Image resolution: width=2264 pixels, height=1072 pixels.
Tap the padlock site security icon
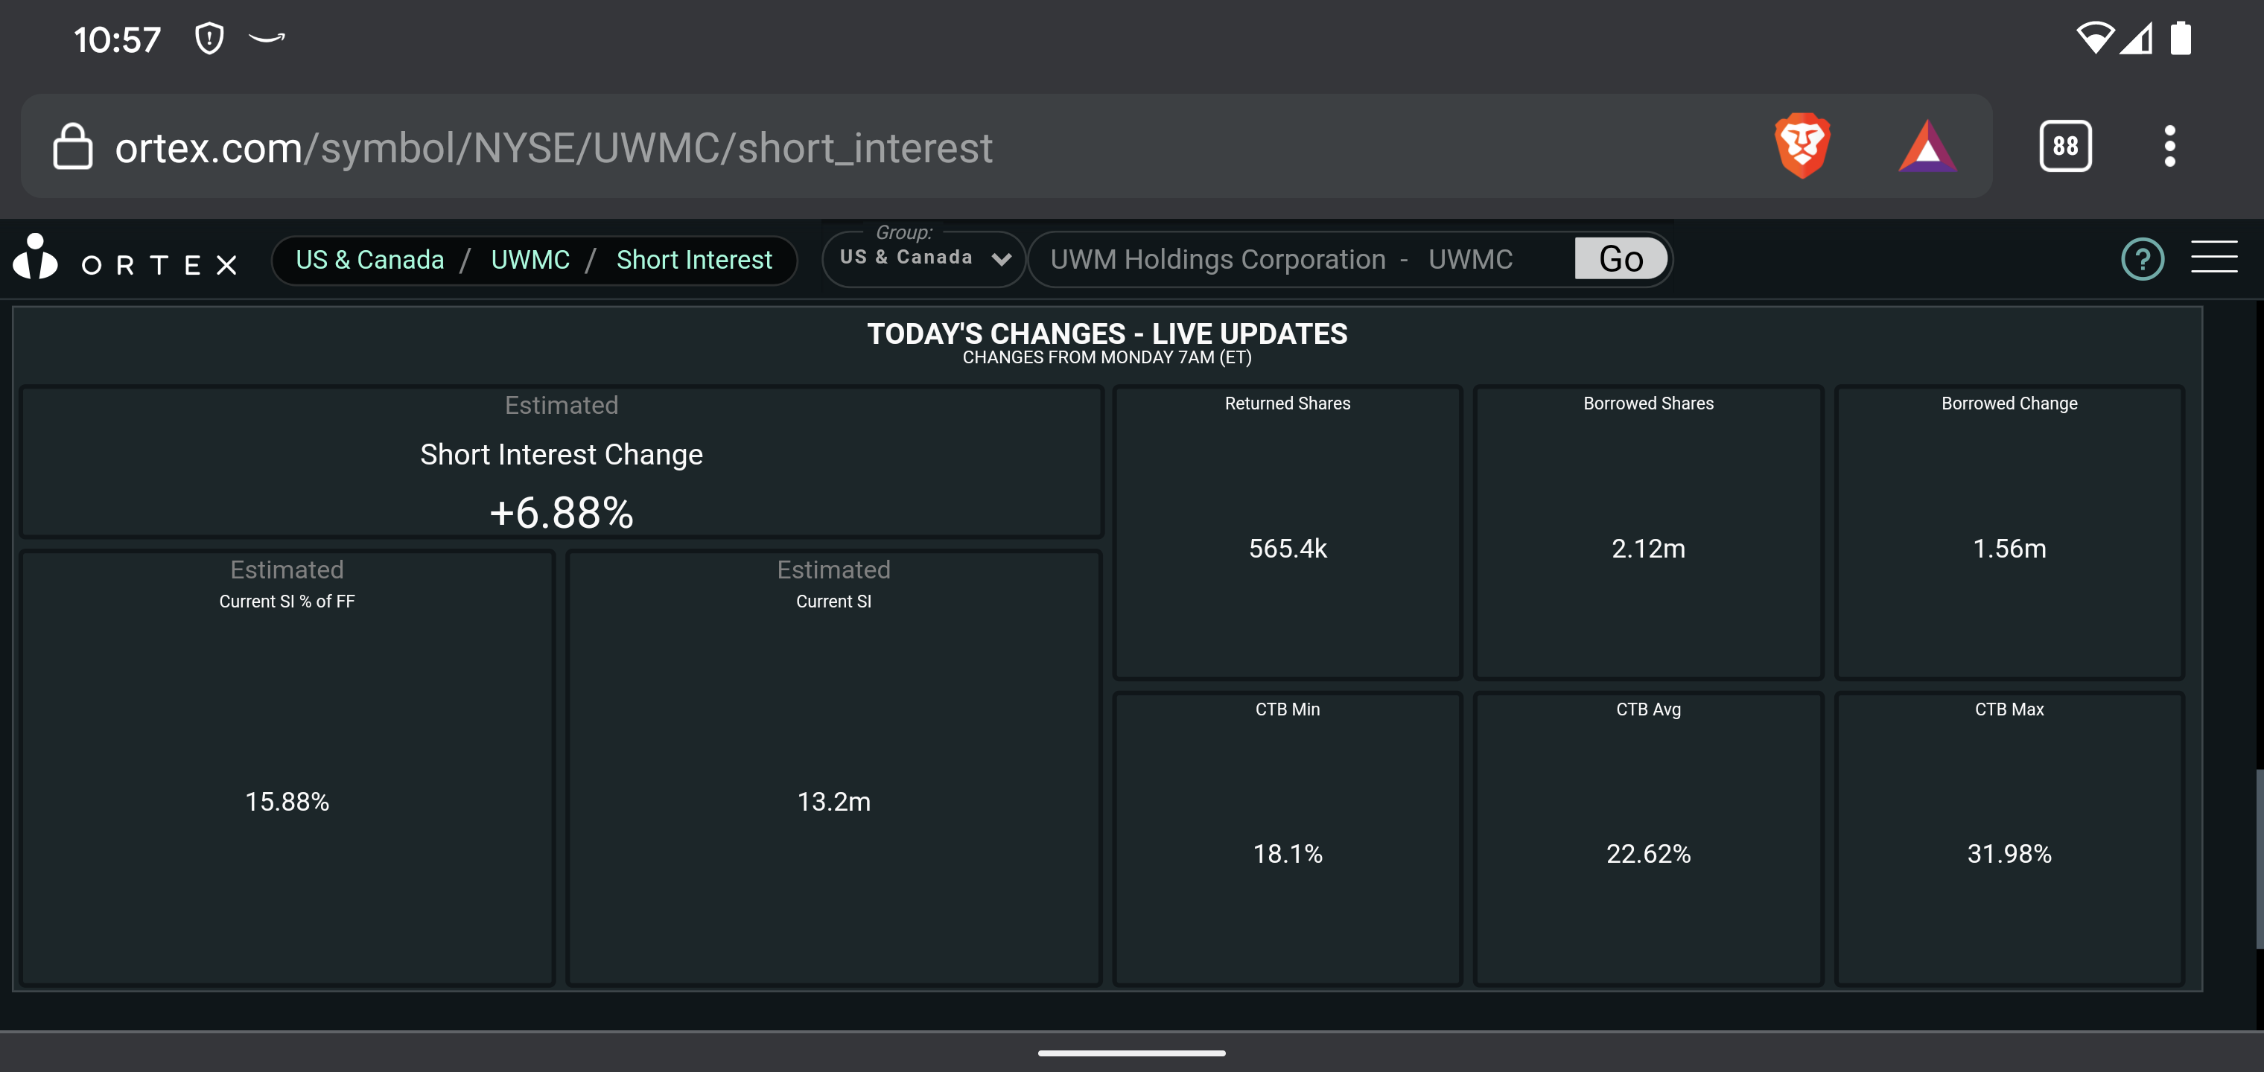pos(72,146)
